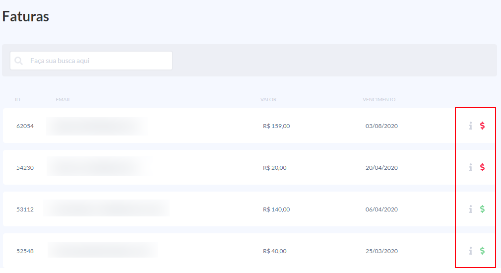Open the invoice row with ID 52548
Screen dimensions: 501x273
tap(25, 251)
